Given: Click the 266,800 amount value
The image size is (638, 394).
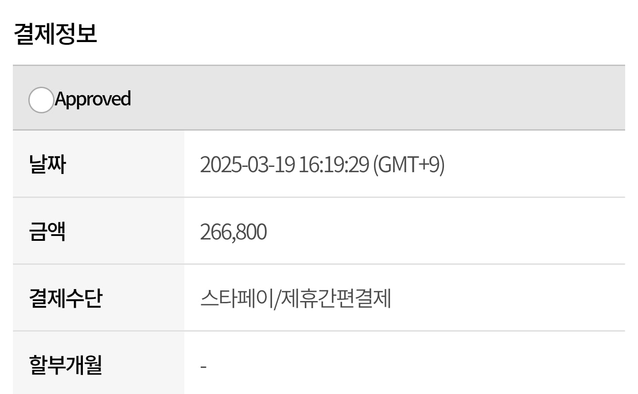Looking at the screenshot, I should pyautogui.click(x=233, y=232).
